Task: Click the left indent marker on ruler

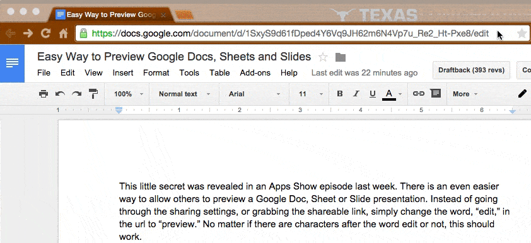Action: point(119,110)
